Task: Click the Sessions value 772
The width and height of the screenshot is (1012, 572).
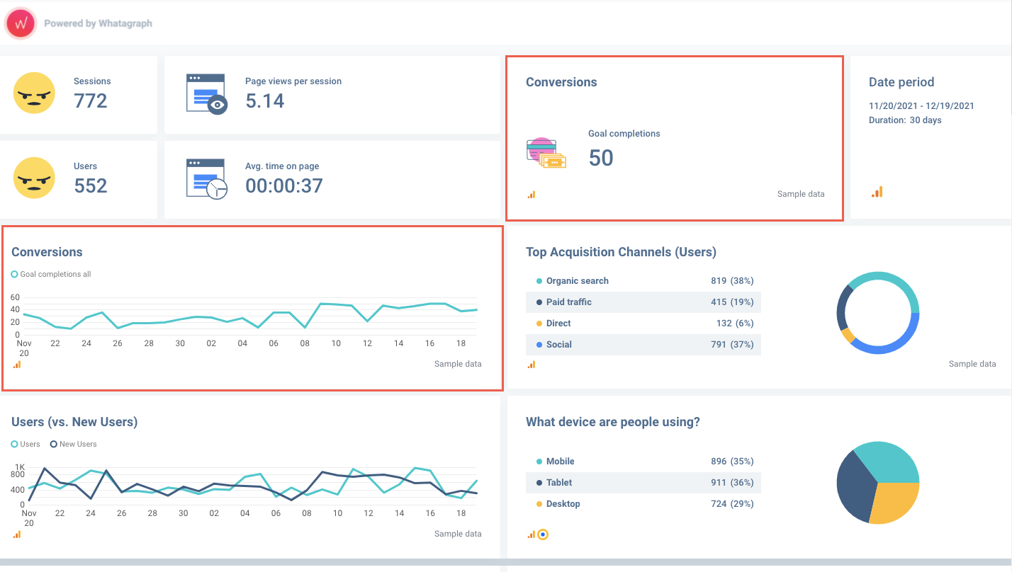Action: click(91, 101)
